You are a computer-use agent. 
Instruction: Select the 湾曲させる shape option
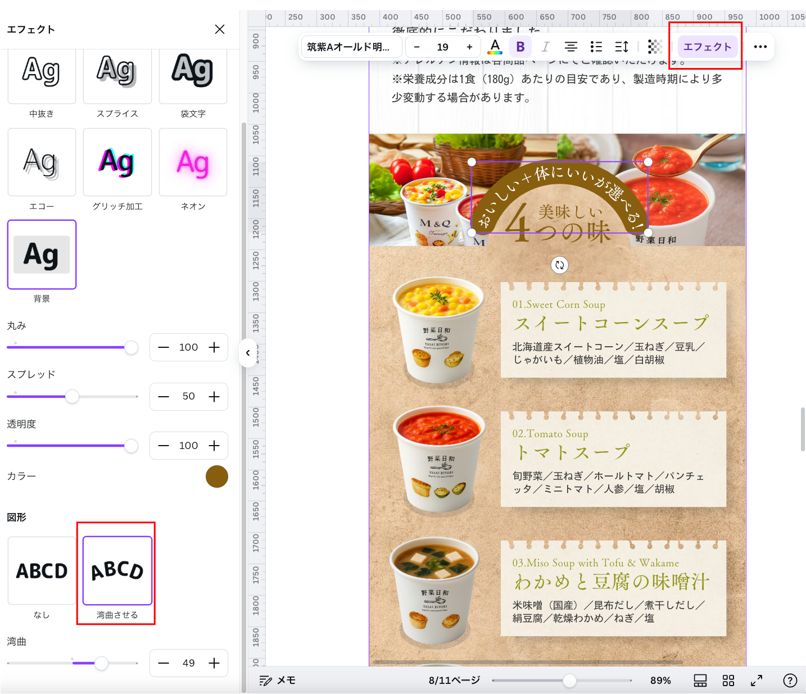(116, 571)
